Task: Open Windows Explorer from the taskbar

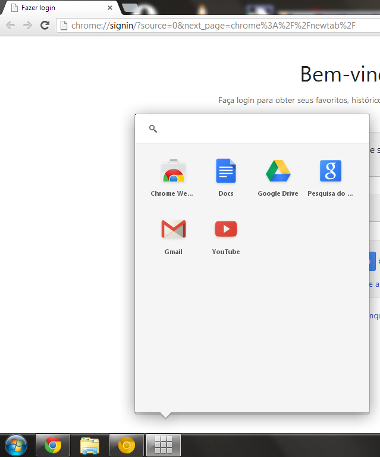Action: [x=90, y=445]
